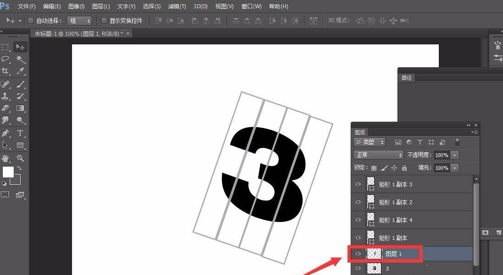Filter layers by type (T) icon

pos(420,142)
